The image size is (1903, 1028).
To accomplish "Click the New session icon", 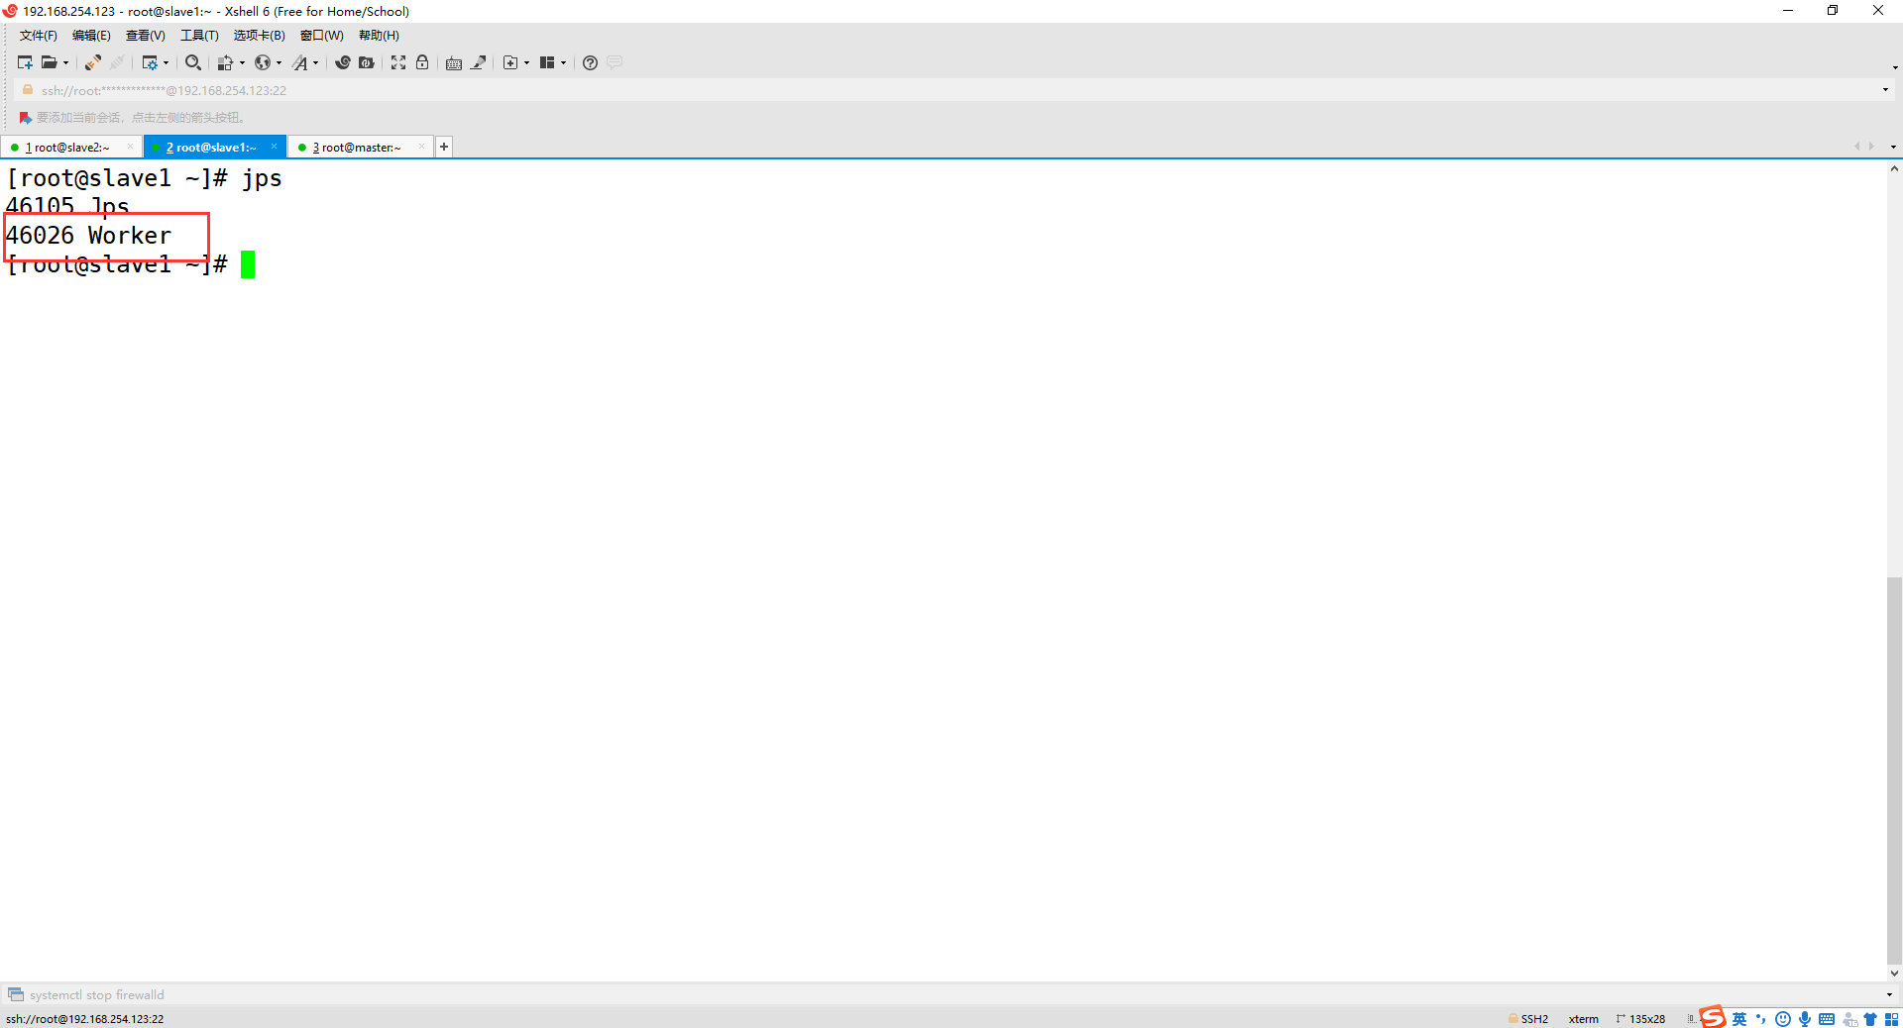I will 25,62.
